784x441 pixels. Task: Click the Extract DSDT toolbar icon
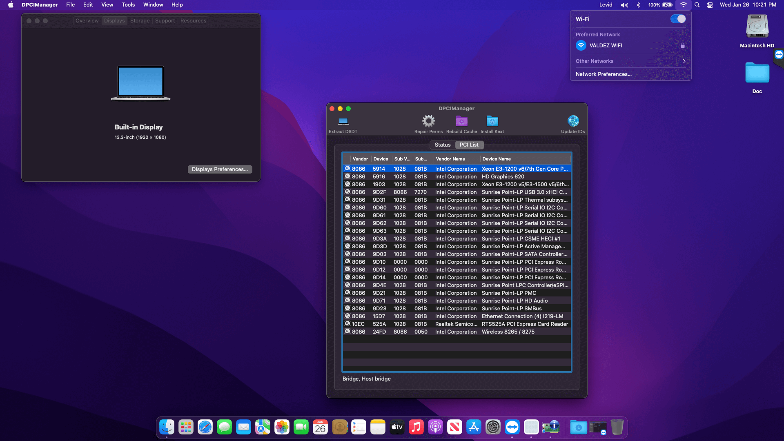[343, 121]
